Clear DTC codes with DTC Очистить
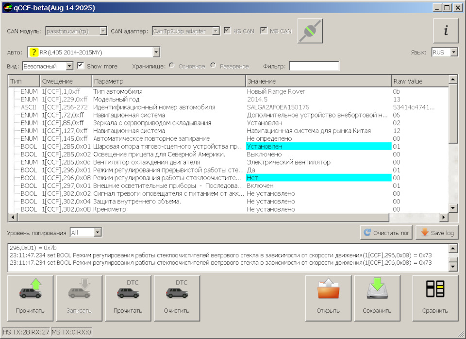 tap(177, 298)
